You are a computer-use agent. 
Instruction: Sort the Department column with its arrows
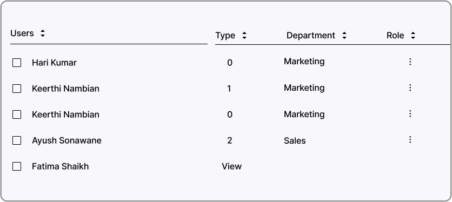tap(344, 36)
